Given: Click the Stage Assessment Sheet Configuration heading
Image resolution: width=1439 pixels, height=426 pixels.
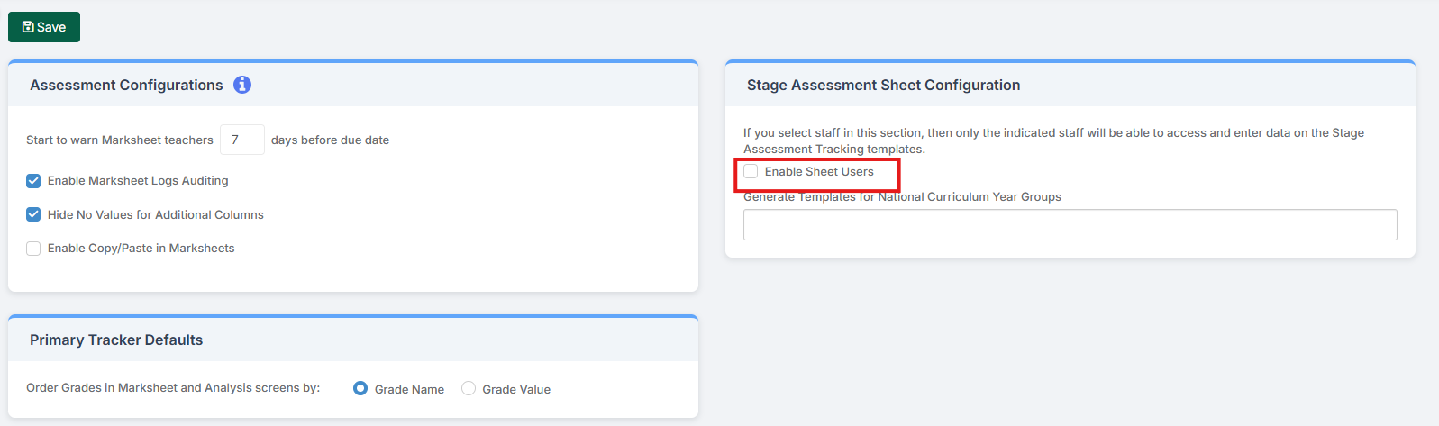Looking at the screenshot, I should pyautogui.click(x=883, y=85).
